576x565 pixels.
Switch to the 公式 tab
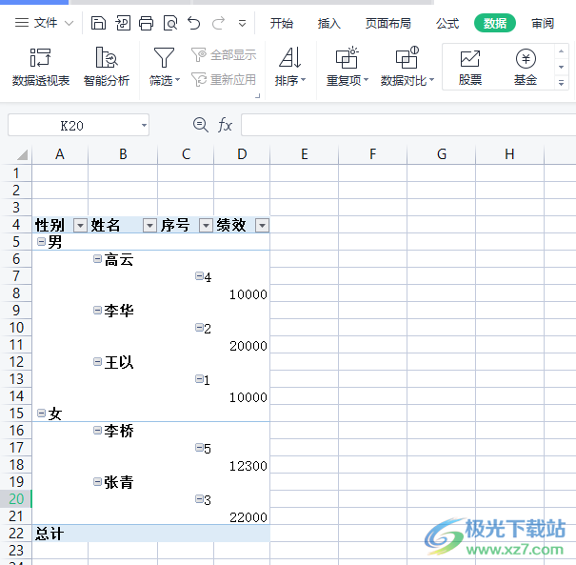447,23
